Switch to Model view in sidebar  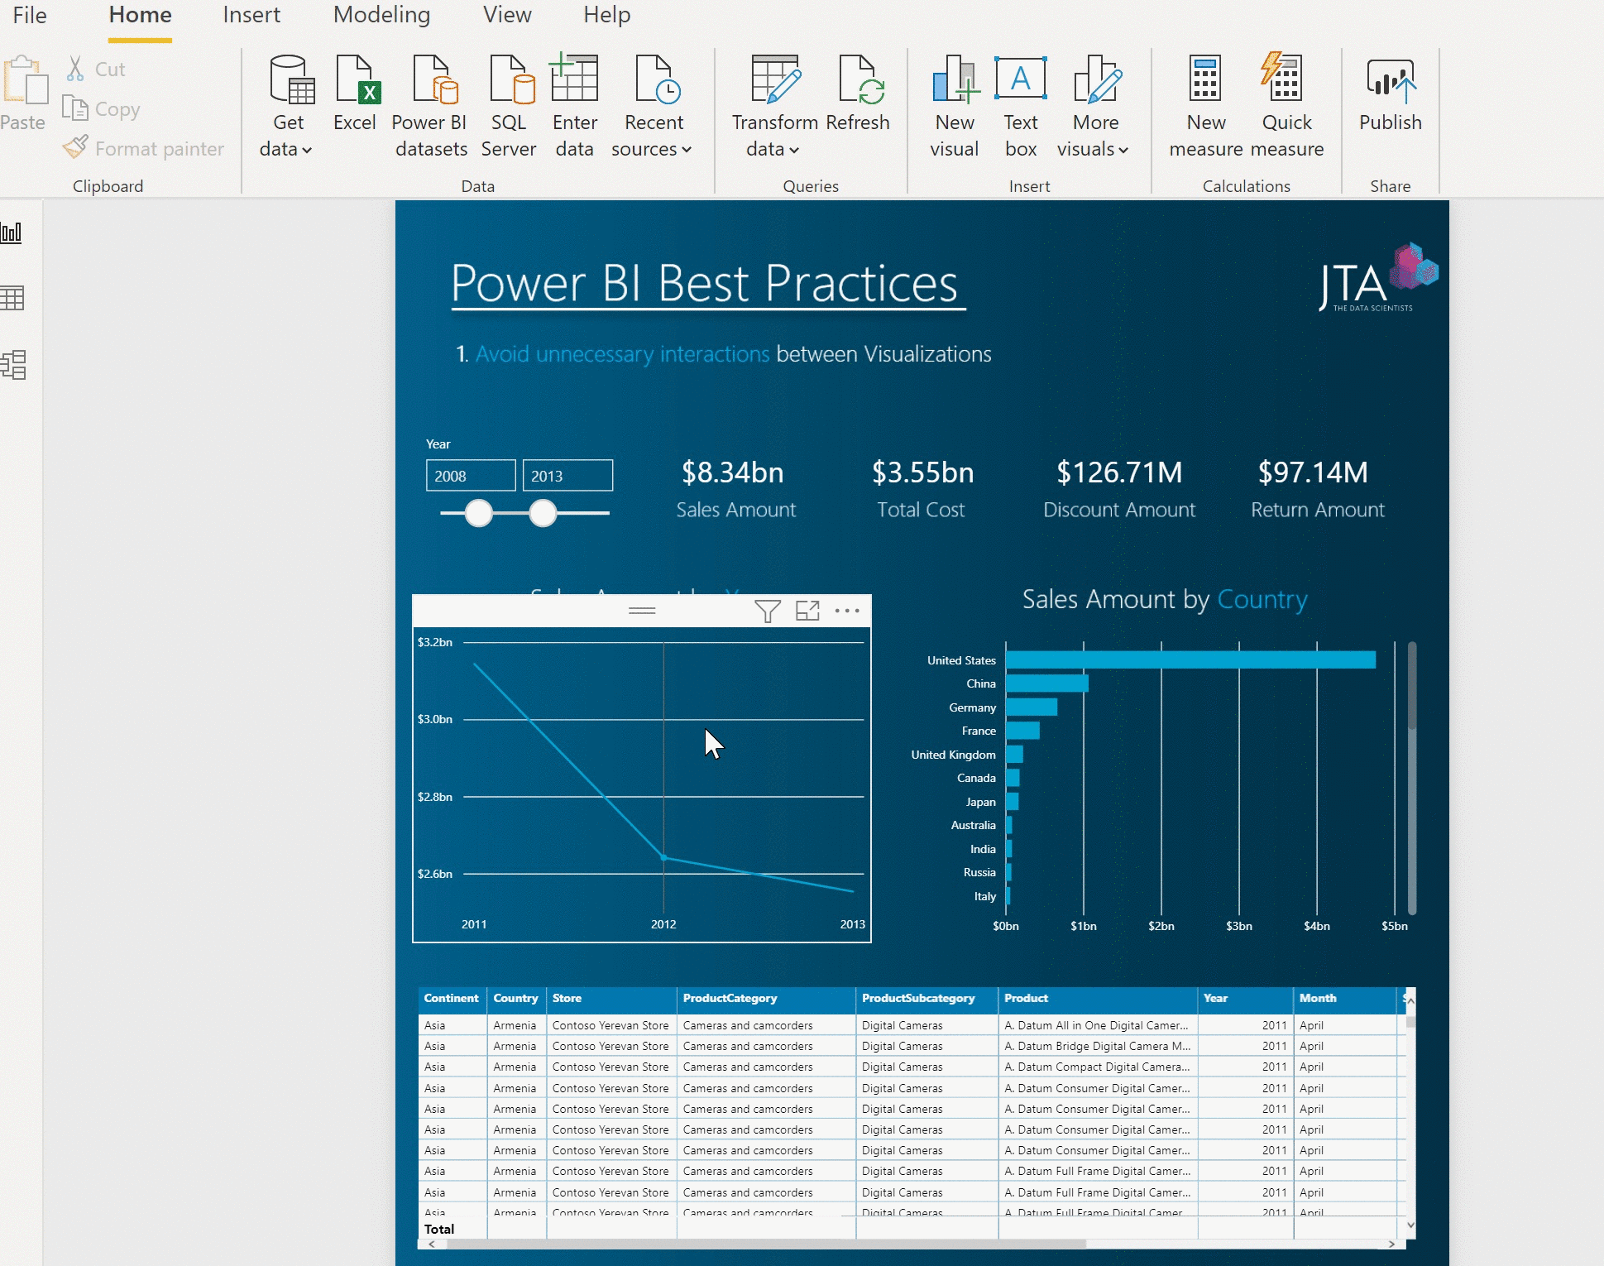[13, 364]
